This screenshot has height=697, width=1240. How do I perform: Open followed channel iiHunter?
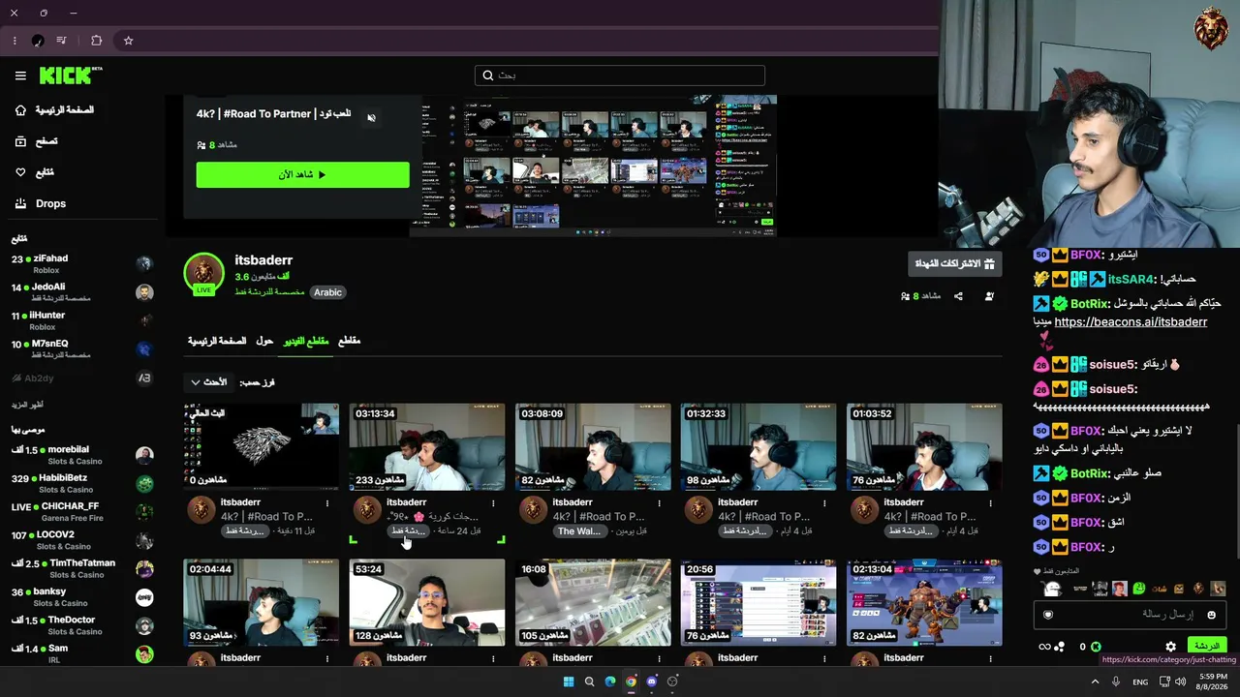(81, 320)
